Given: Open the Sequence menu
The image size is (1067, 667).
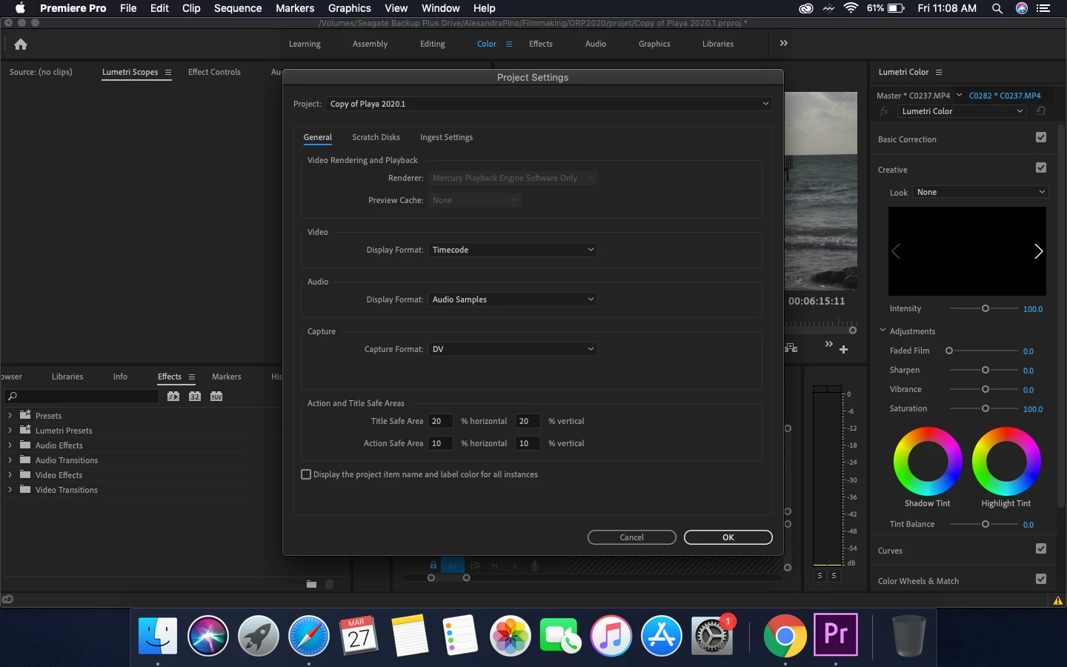Looking at the screenshot, I should point(238,8).
